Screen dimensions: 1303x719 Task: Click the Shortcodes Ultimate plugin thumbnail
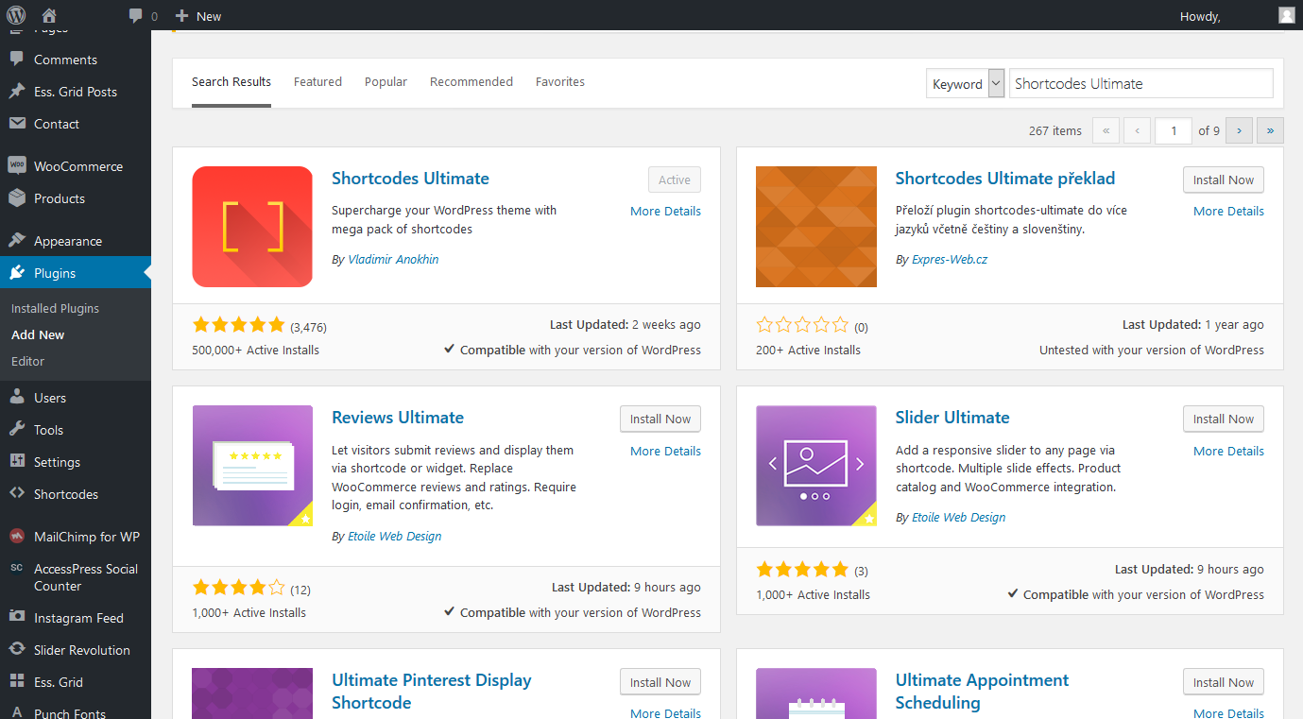[x=252, y=227]
